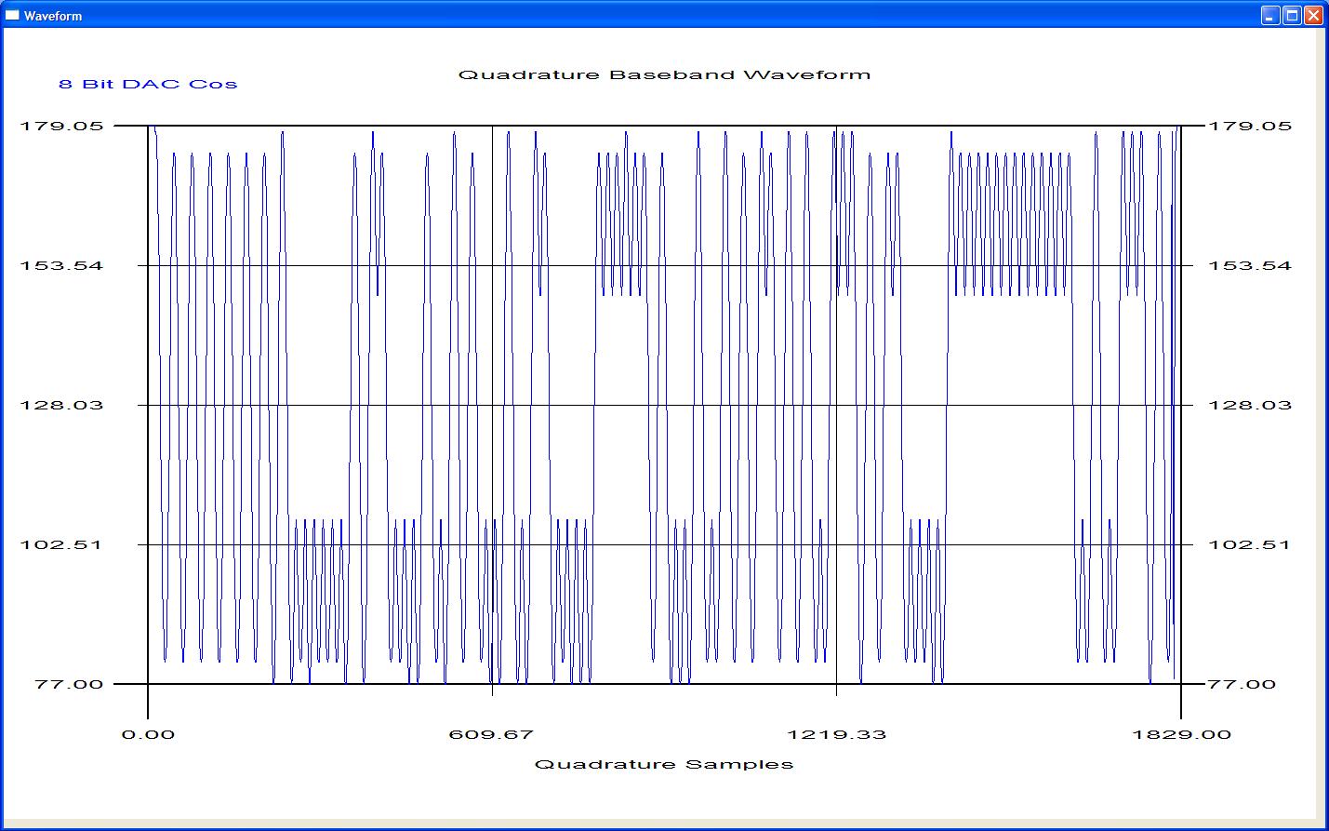Click the x-axis 1219.33 tick label
This screenshot has height=831, width=1329.
click(836, 734)
